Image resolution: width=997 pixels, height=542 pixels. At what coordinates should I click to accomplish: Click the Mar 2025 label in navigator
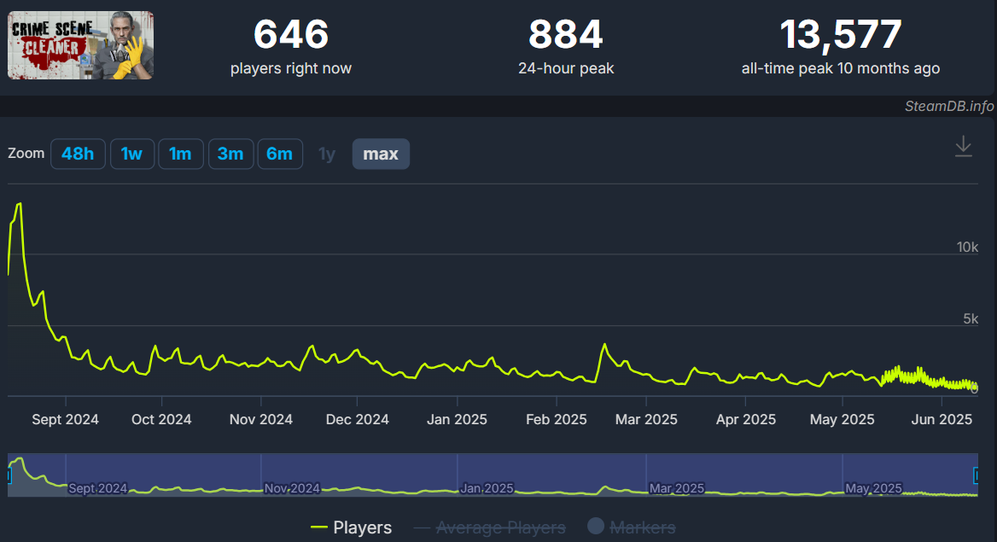click(x=675, y=488)
